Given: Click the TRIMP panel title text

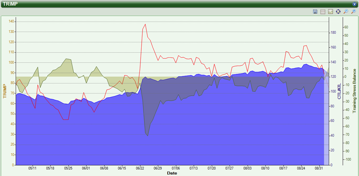Looking at the screenshot, I should tap(11, 4).
